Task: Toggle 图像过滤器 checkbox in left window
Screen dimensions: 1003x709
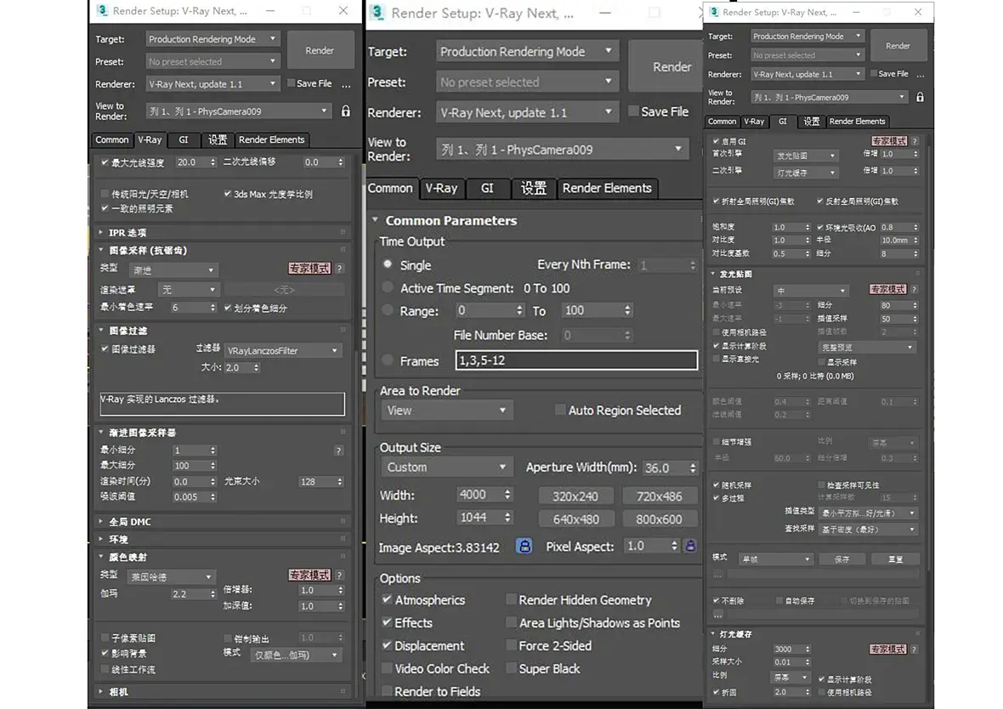Action: tap(105, 349)
